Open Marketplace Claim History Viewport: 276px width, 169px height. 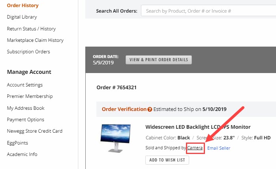point(35,40)
